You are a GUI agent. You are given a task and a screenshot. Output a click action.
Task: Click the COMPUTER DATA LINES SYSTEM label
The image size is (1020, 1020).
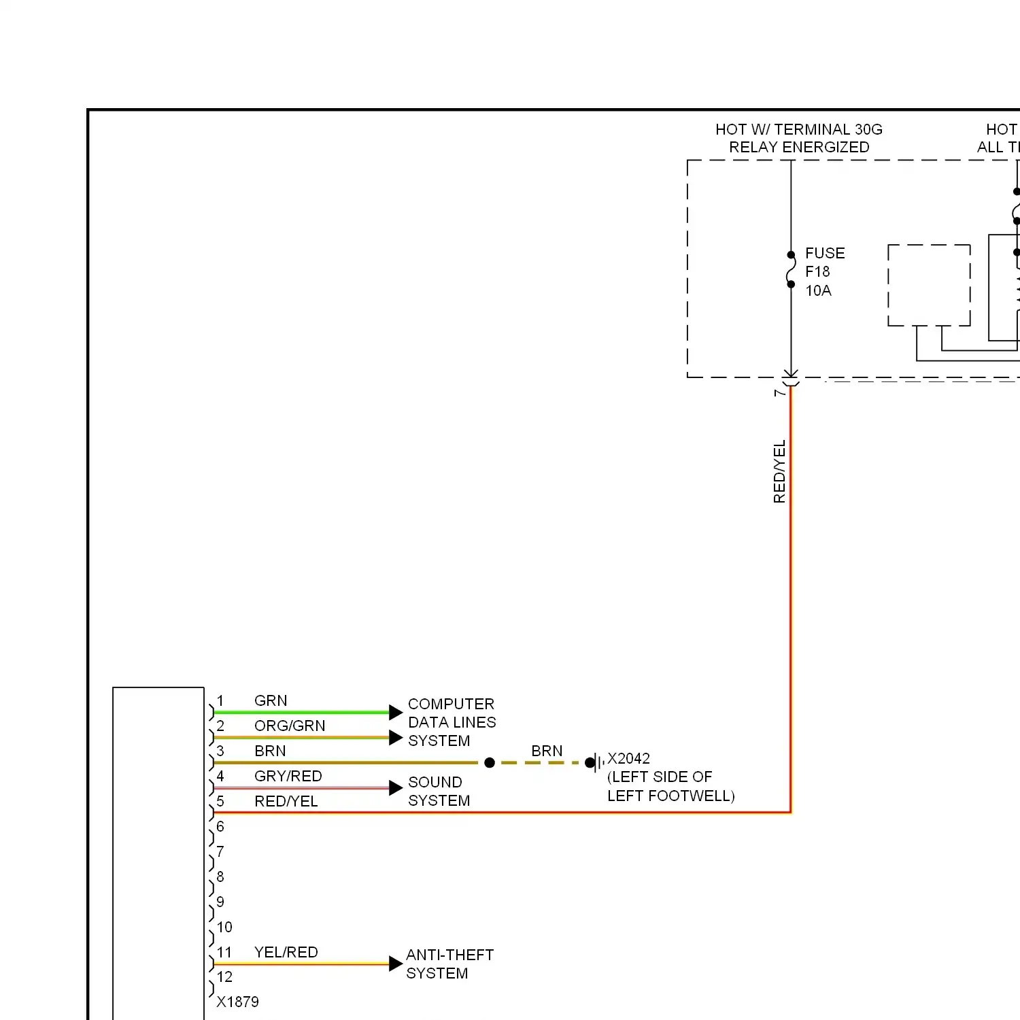[452, 722]
